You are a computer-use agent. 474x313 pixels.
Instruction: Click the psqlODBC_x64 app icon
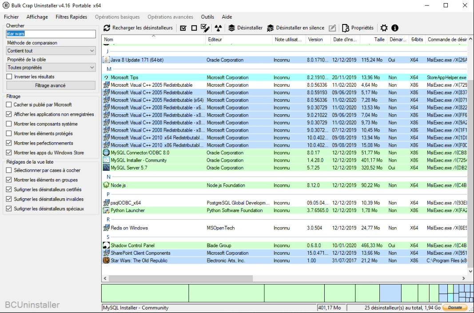coord(106,203)
